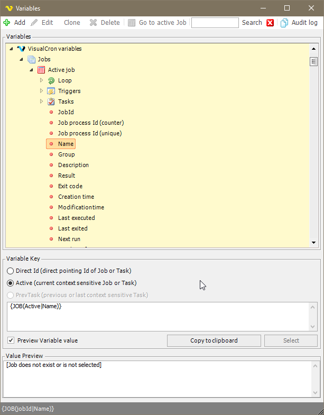Select the Triggers node icon
This screenshot has width=324, height=415.
(51, 91)
